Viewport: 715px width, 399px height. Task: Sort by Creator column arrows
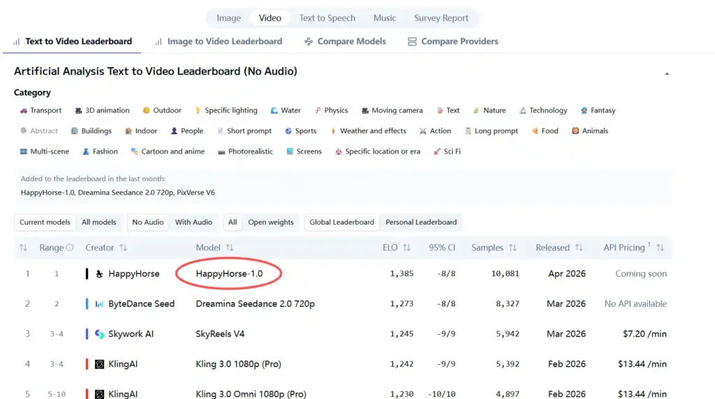click(124, 248)
